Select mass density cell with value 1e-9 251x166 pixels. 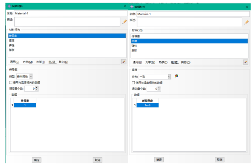pos(148,105)
